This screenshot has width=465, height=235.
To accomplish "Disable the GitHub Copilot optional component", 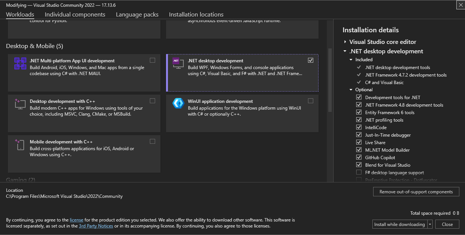I will 359,158.
